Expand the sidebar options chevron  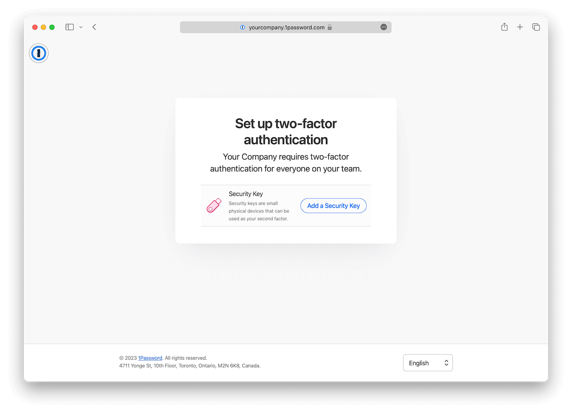coord(81,27)
